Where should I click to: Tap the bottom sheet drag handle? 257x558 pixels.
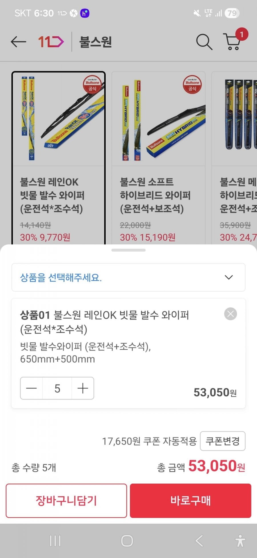[x=128, y=250]
